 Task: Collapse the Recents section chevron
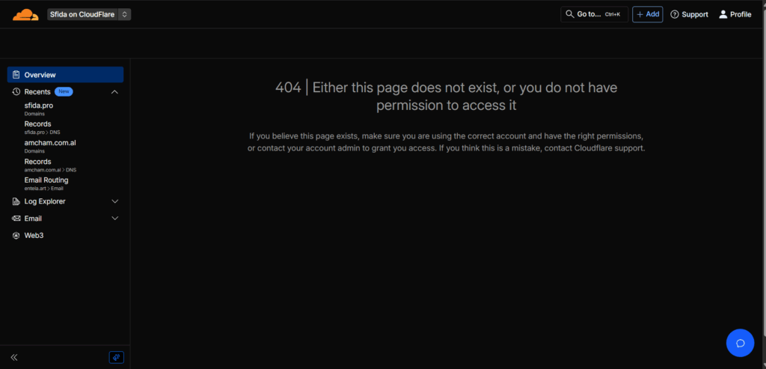pyautogui.click(x=114, y=92)
